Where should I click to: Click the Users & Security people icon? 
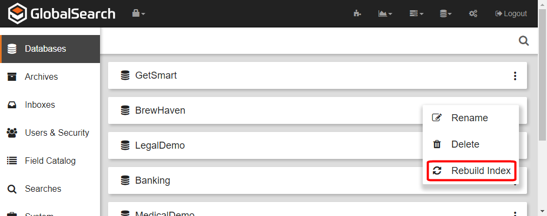tap(12, 133)
